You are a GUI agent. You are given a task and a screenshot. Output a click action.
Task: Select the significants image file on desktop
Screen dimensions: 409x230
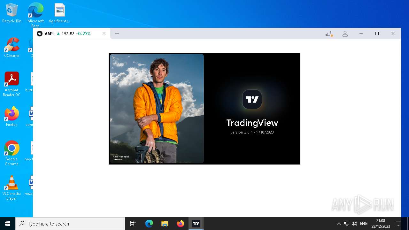tap(59, 13)
